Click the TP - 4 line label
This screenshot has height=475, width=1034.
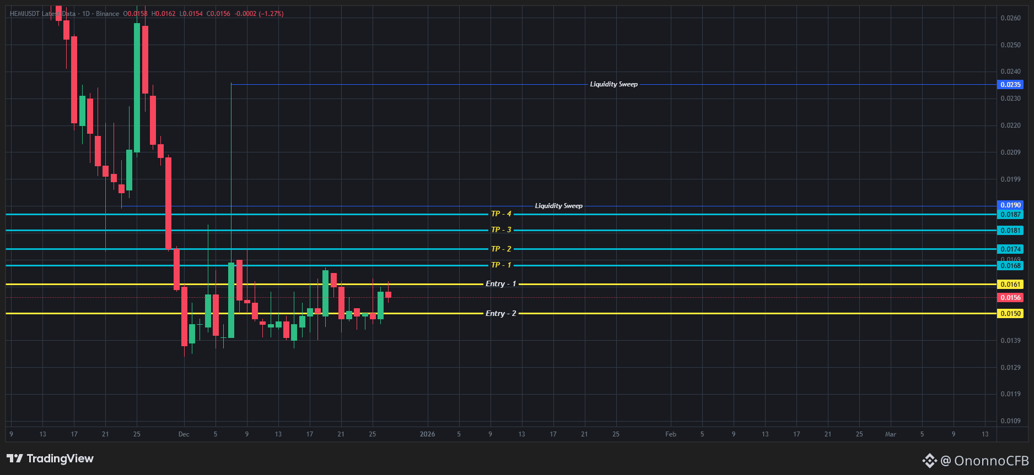click(501, 214)
